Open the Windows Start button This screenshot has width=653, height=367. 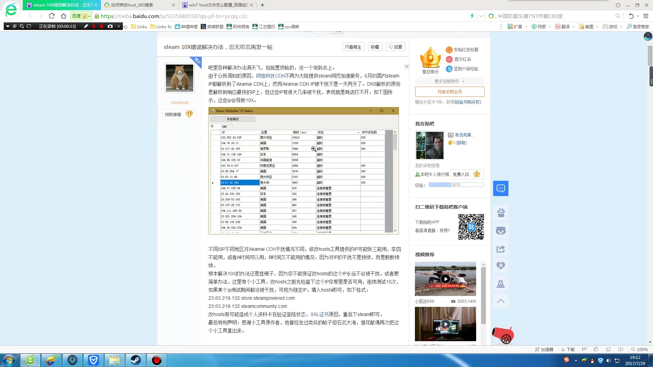[x=9, y=360]
